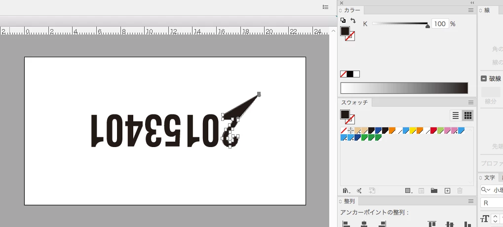This screenshot has width=503, height=227.
Task: Select the gray anchor point at path tip
Action: point(259,94)
